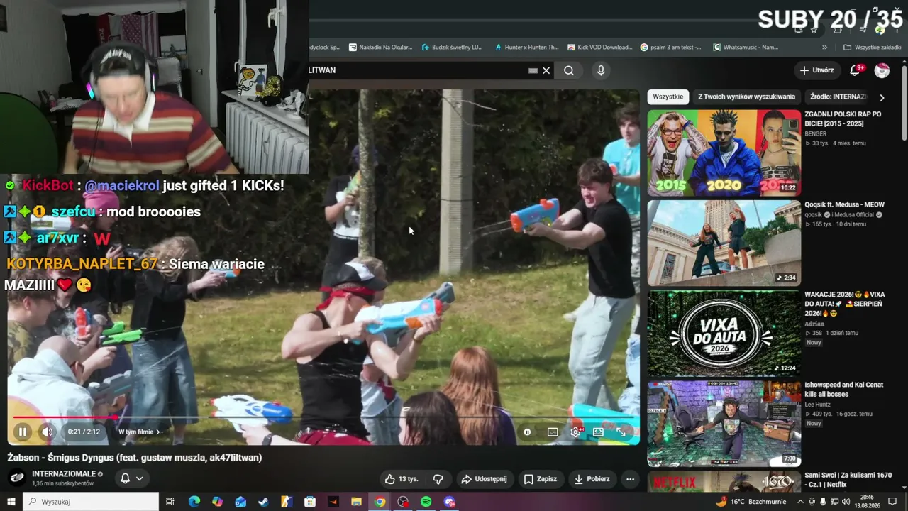
Task: Open the 'VIXA DO AUTA 2026' thumbnail
Action: 724,333
